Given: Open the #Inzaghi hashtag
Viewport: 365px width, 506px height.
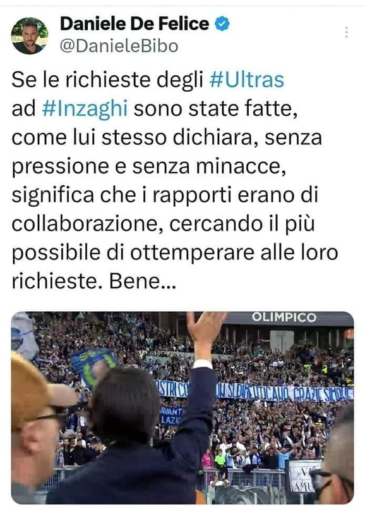Looking at the screenshot, I should (85, 108).
